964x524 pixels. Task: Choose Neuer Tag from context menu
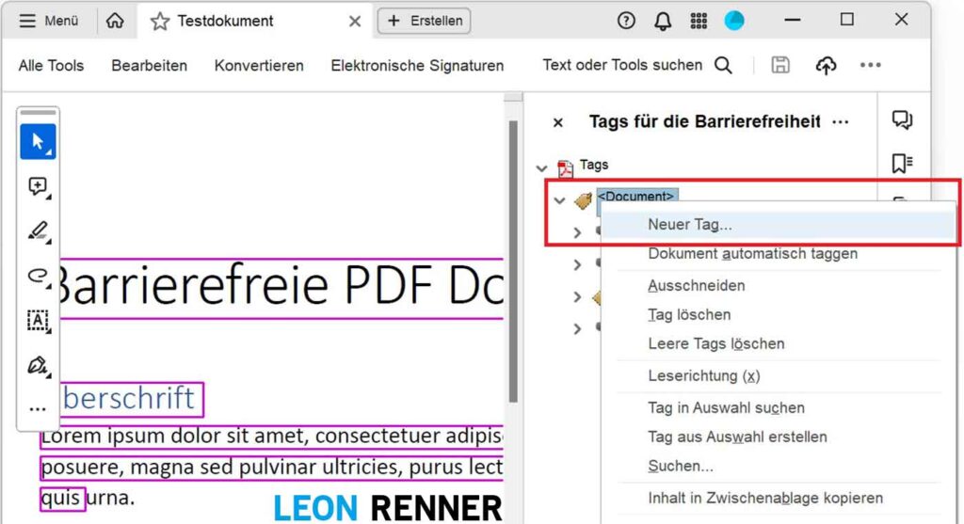[689, 225]
